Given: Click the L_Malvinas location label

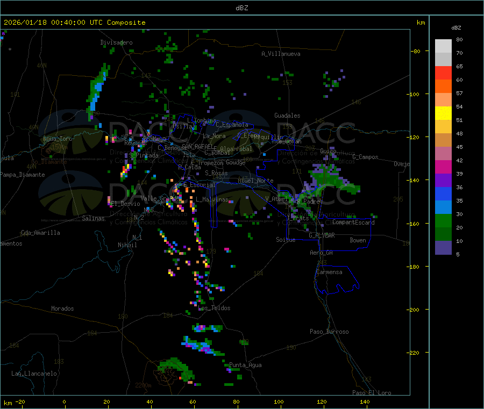Looking at the screenshot, I should [x=212, y=199].
